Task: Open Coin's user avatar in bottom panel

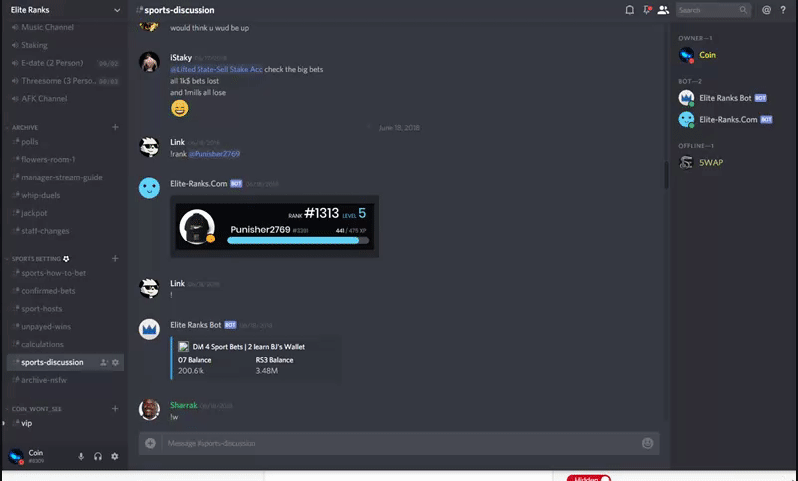Action: click(x=16, y=456)
